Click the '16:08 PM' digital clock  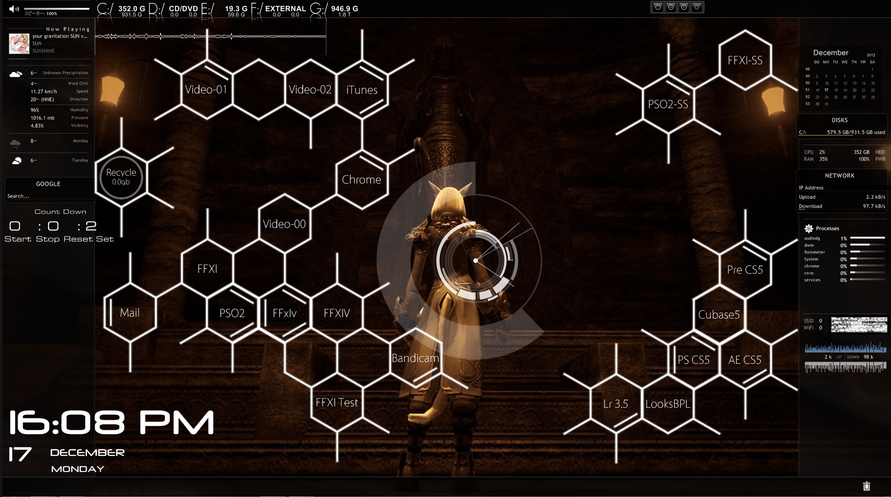click(x=112, y=423)
